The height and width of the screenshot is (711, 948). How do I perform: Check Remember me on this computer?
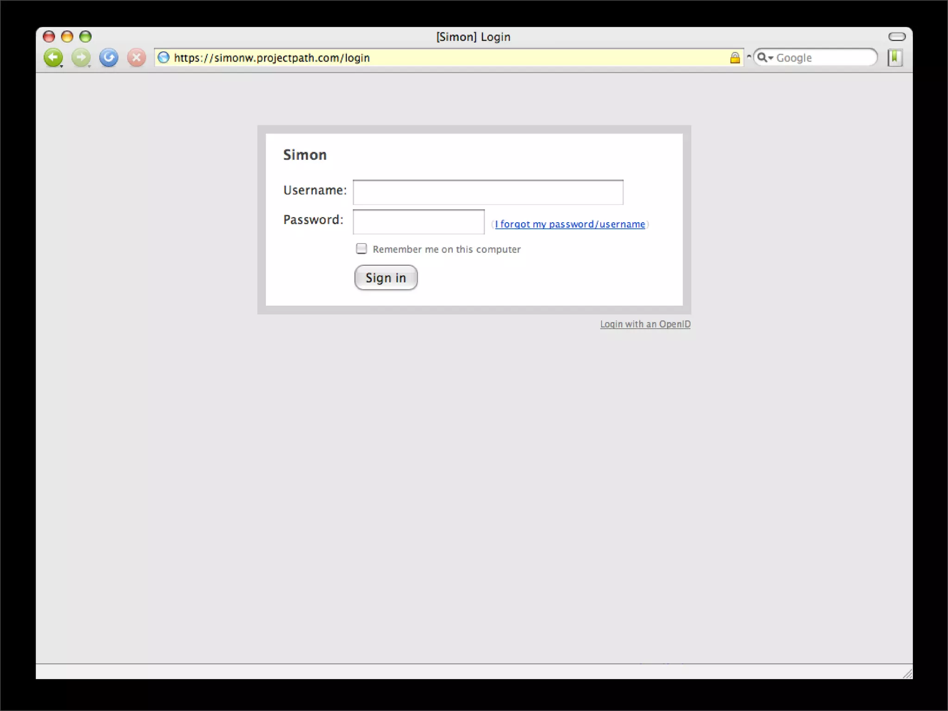click(362, 249)
